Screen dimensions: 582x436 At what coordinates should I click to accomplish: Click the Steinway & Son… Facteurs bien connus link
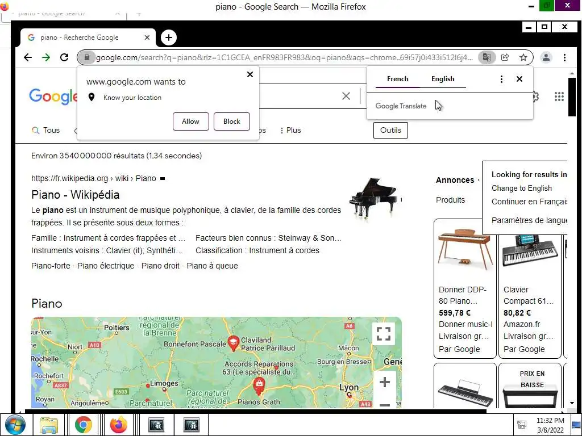click(310, 238)
